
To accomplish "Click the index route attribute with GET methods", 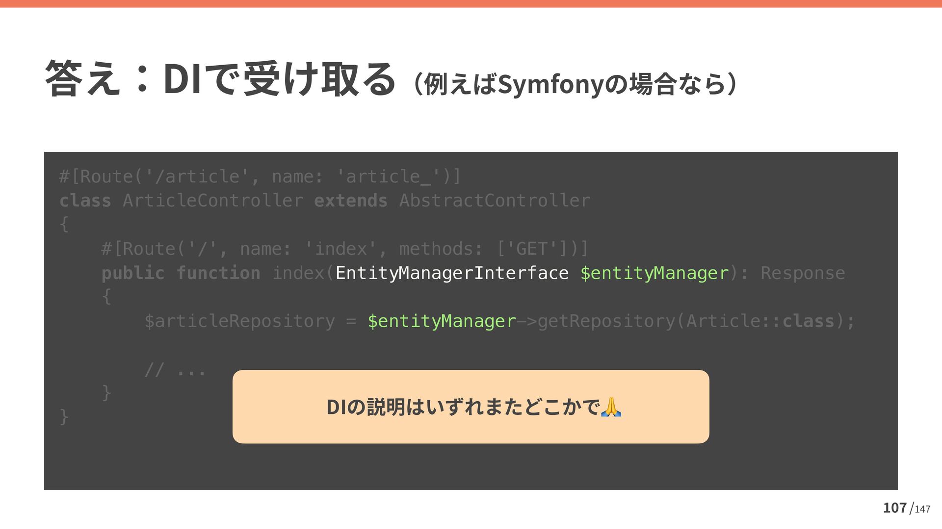I will [x=344, y=249].
